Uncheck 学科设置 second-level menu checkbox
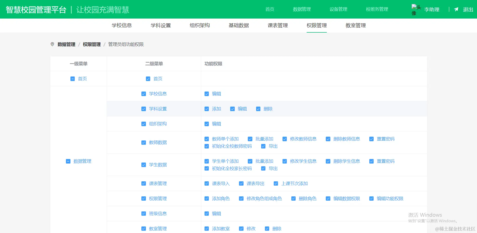The height and width of the screenshot is (233, 477). (143, 109)
